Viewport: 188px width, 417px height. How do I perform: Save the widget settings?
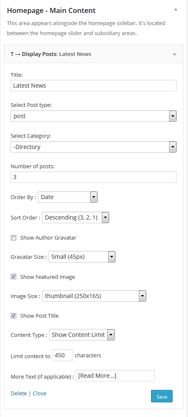click(162, 396)
